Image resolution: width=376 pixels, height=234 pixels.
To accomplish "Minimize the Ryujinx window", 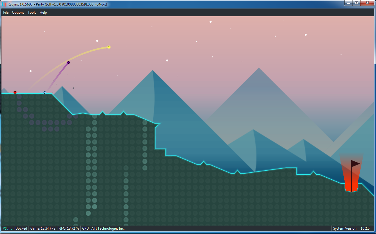I will tap(348, 3).
